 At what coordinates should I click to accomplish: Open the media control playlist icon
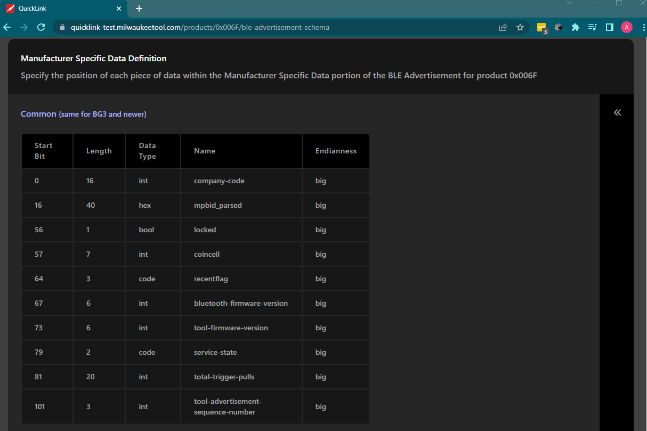(592, 27)
